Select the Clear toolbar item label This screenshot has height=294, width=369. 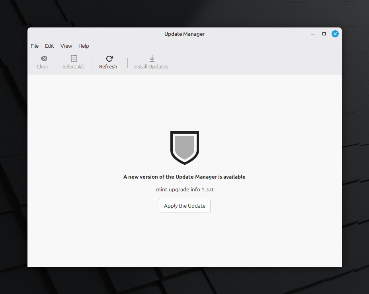43,66
